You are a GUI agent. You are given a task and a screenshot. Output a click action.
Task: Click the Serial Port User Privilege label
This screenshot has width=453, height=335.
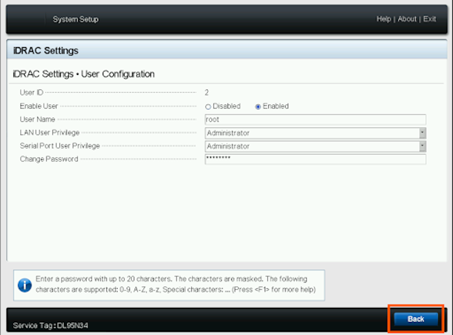click(x=60, y=146)
